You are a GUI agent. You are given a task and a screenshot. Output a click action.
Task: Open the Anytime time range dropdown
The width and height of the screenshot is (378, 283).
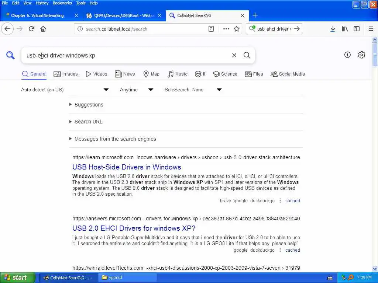point(137,90)
